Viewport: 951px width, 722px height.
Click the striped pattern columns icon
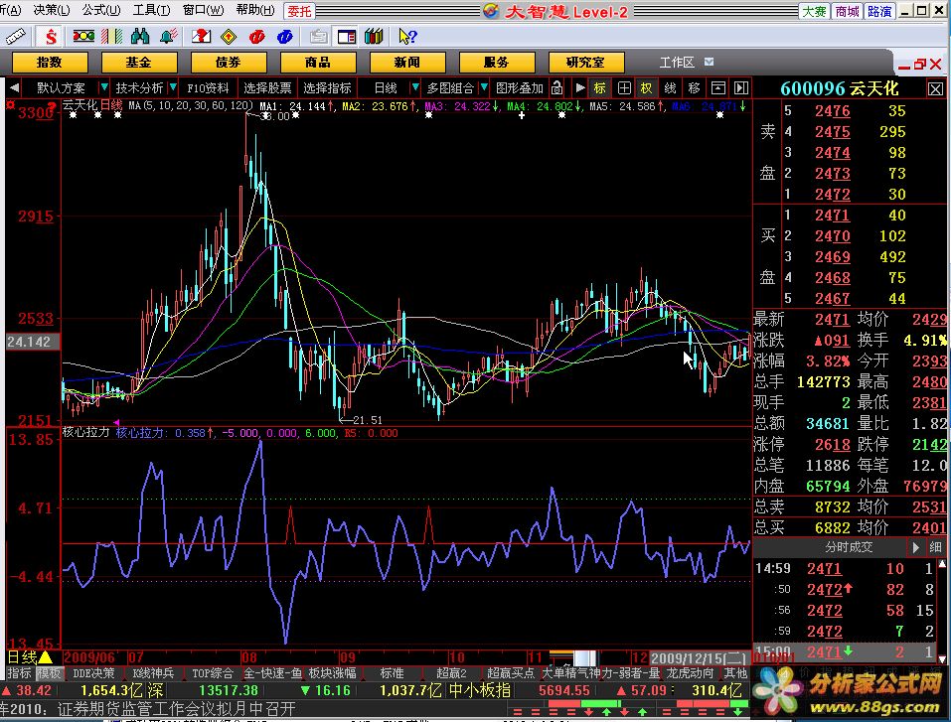[111, 37]
